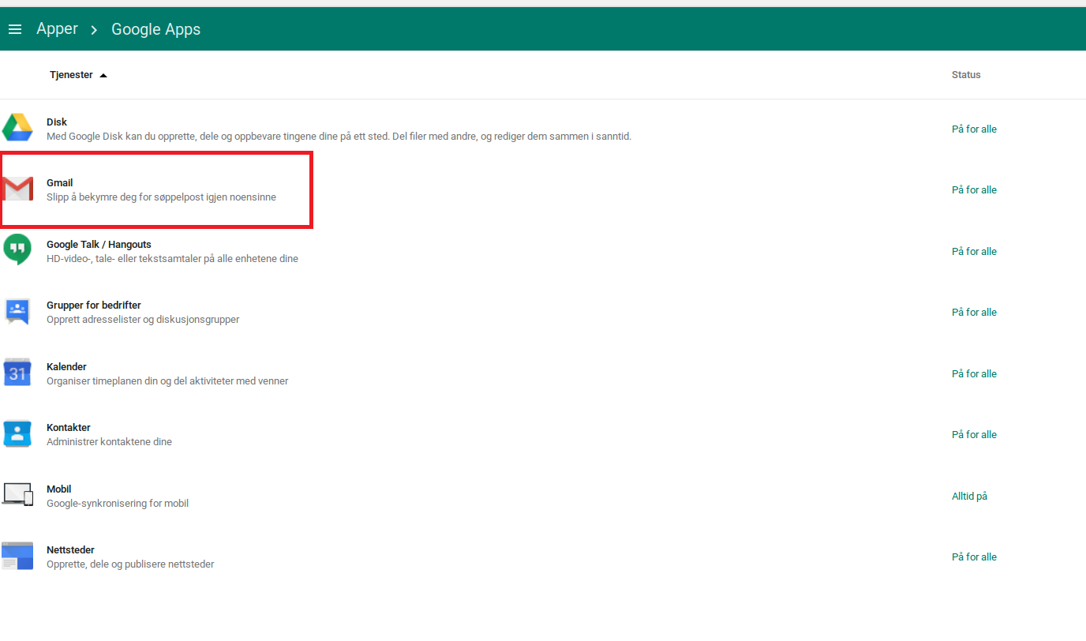
Task: Click the Grupper for bedrifter icon
Action: [x=17, y=311]
